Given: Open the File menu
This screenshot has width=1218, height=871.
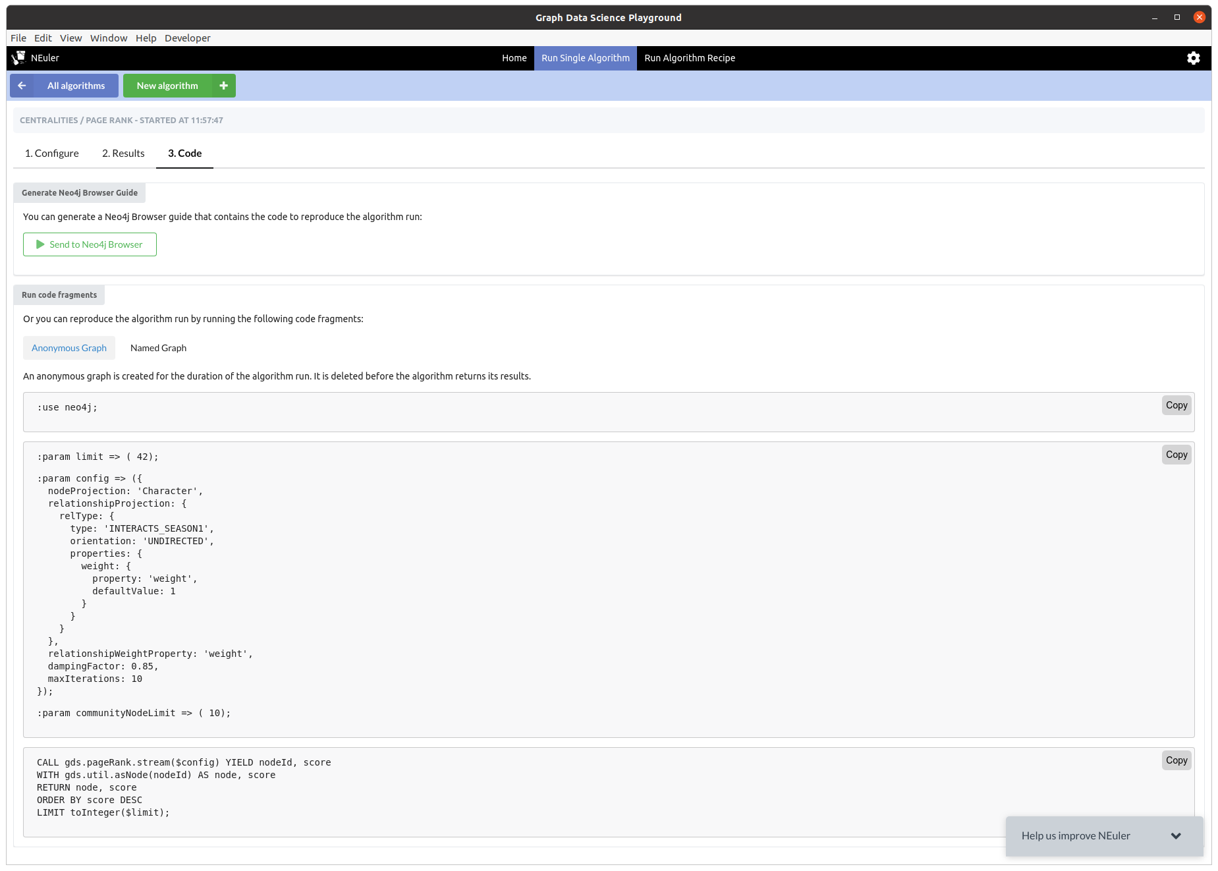Looking at the screenshot, I should pyautogui.click(x=18, y=38).
